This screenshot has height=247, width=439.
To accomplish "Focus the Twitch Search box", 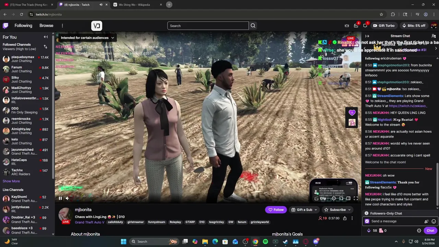I will [208, 26].
